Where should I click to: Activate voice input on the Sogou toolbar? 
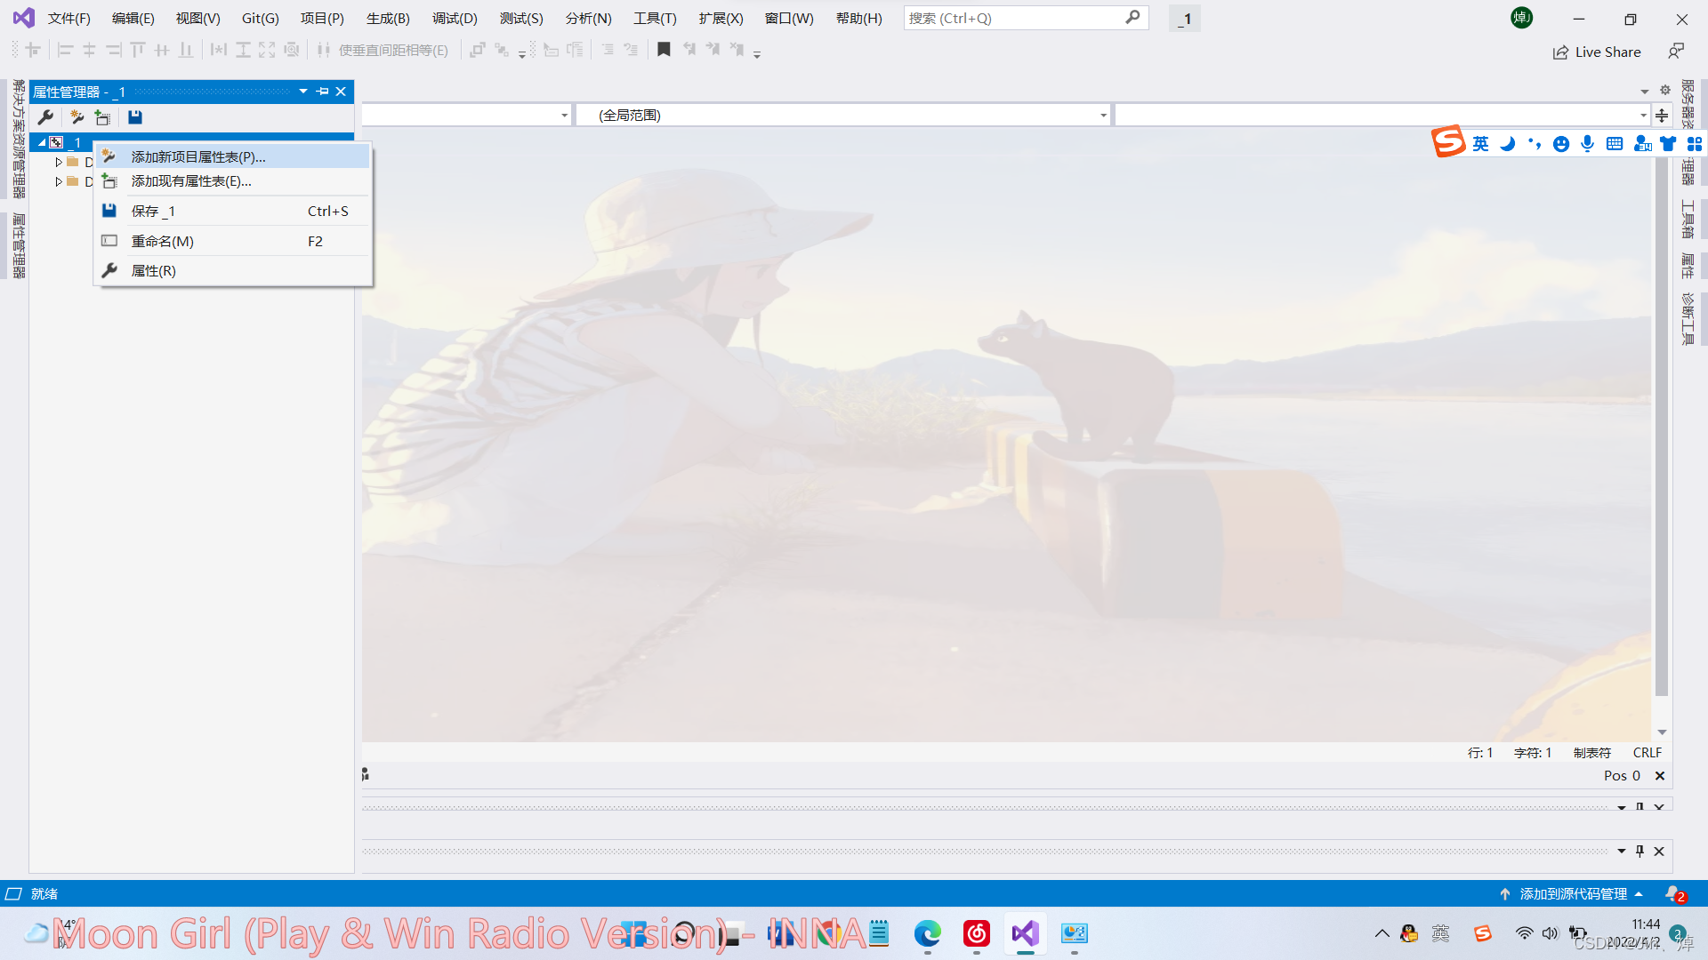[x=1588, y=143]
